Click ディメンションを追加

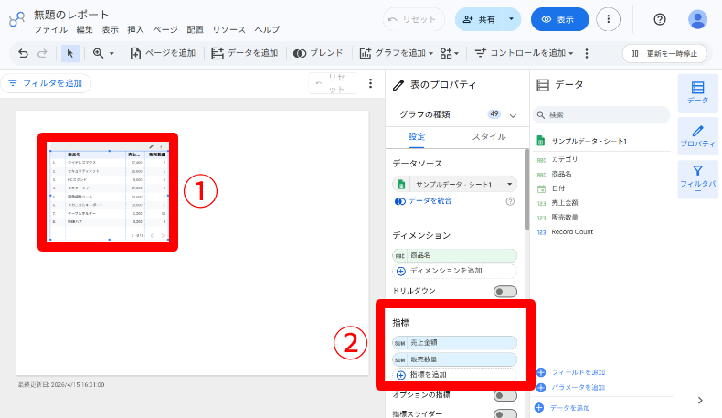point(454,271)
